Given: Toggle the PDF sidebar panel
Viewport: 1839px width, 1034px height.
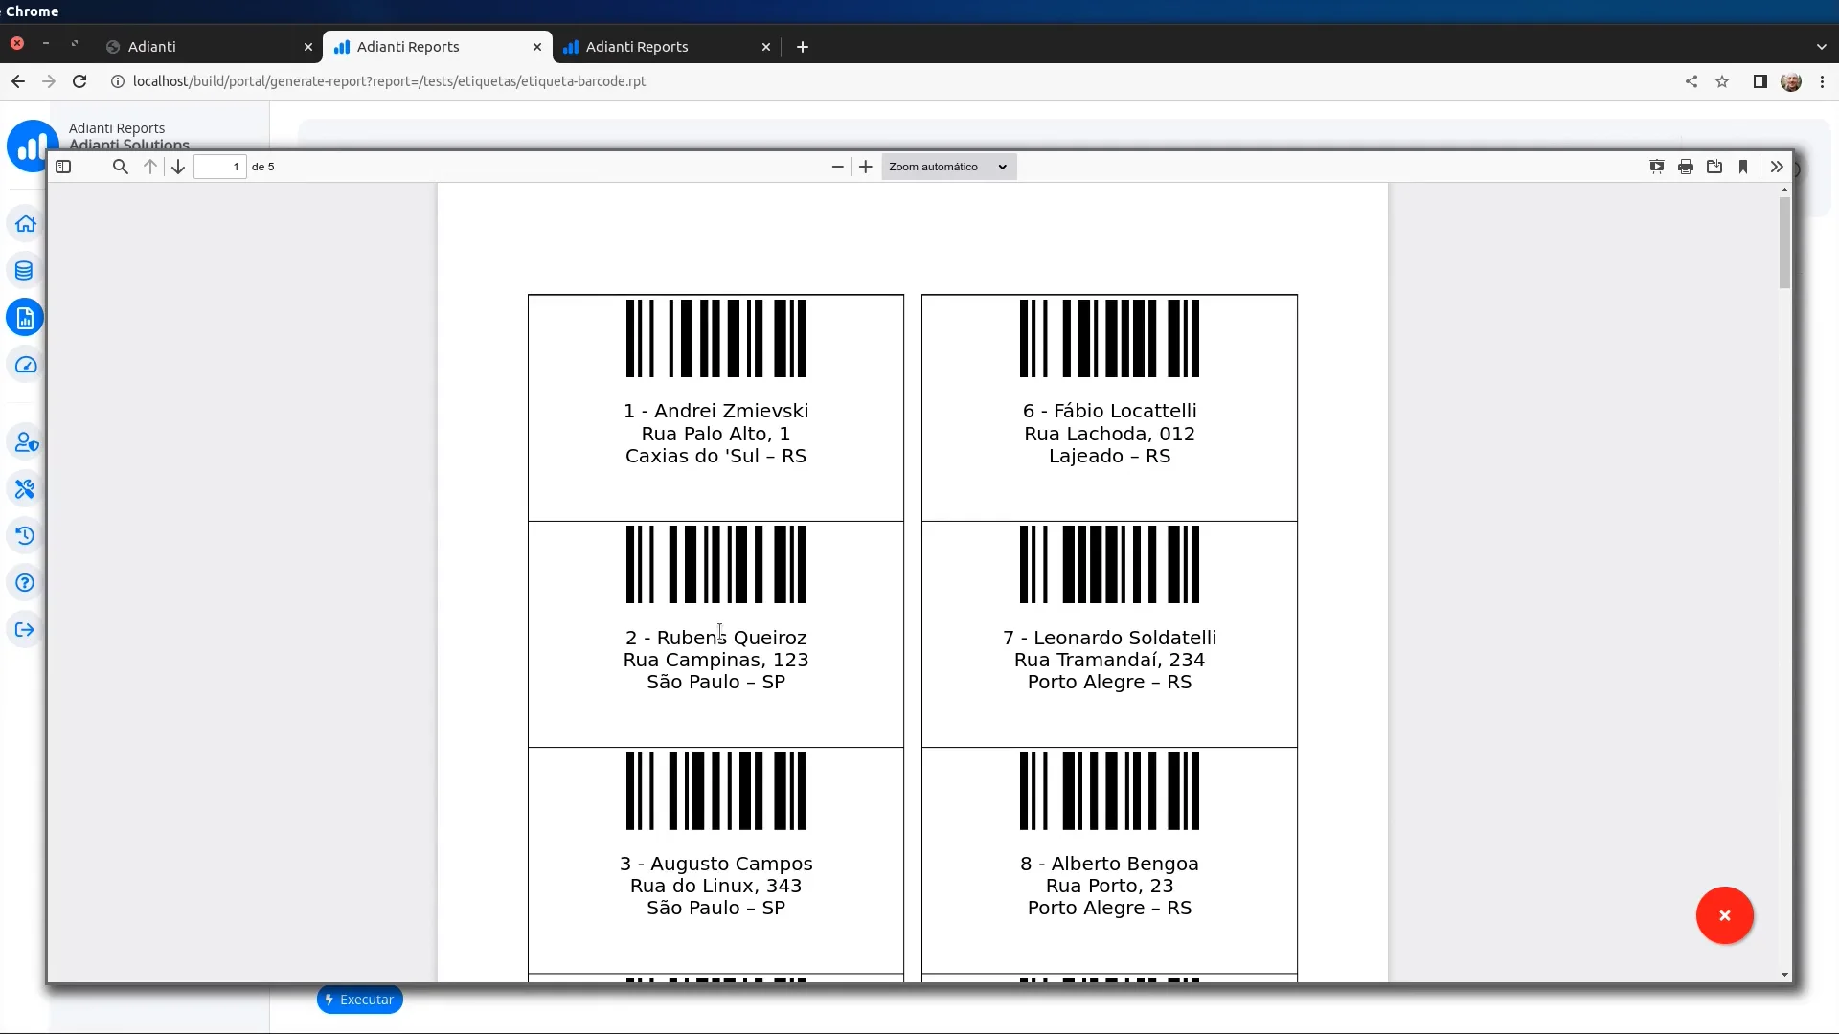Looking at the screenshot, I should tap(63, 166).
